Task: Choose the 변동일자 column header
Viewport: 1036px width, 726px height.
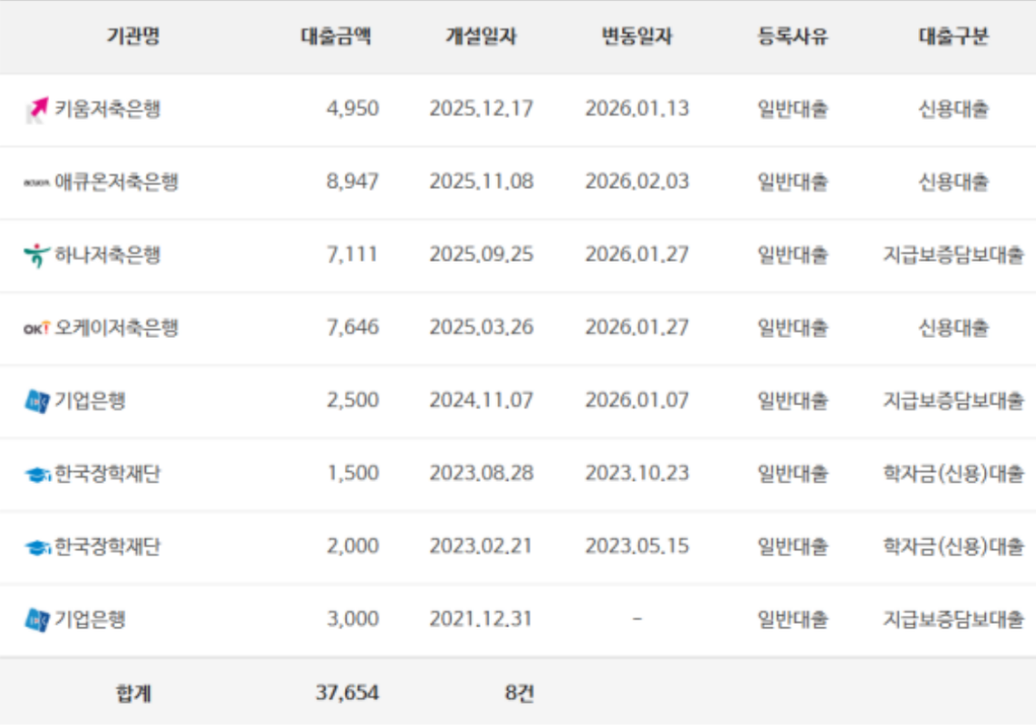Action: pos(636,37)
